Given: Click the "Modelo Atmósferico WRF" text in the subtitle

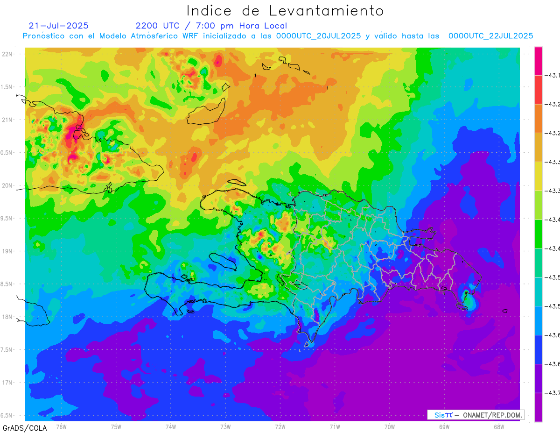Looking at the screenshot, I should click(149, 36).
